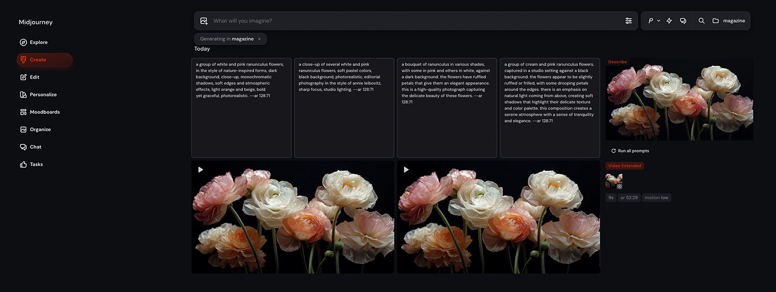The width and height of the screenshot is (776, 292).
Task: Navigate to the Organize section
Action: (40, 129)
